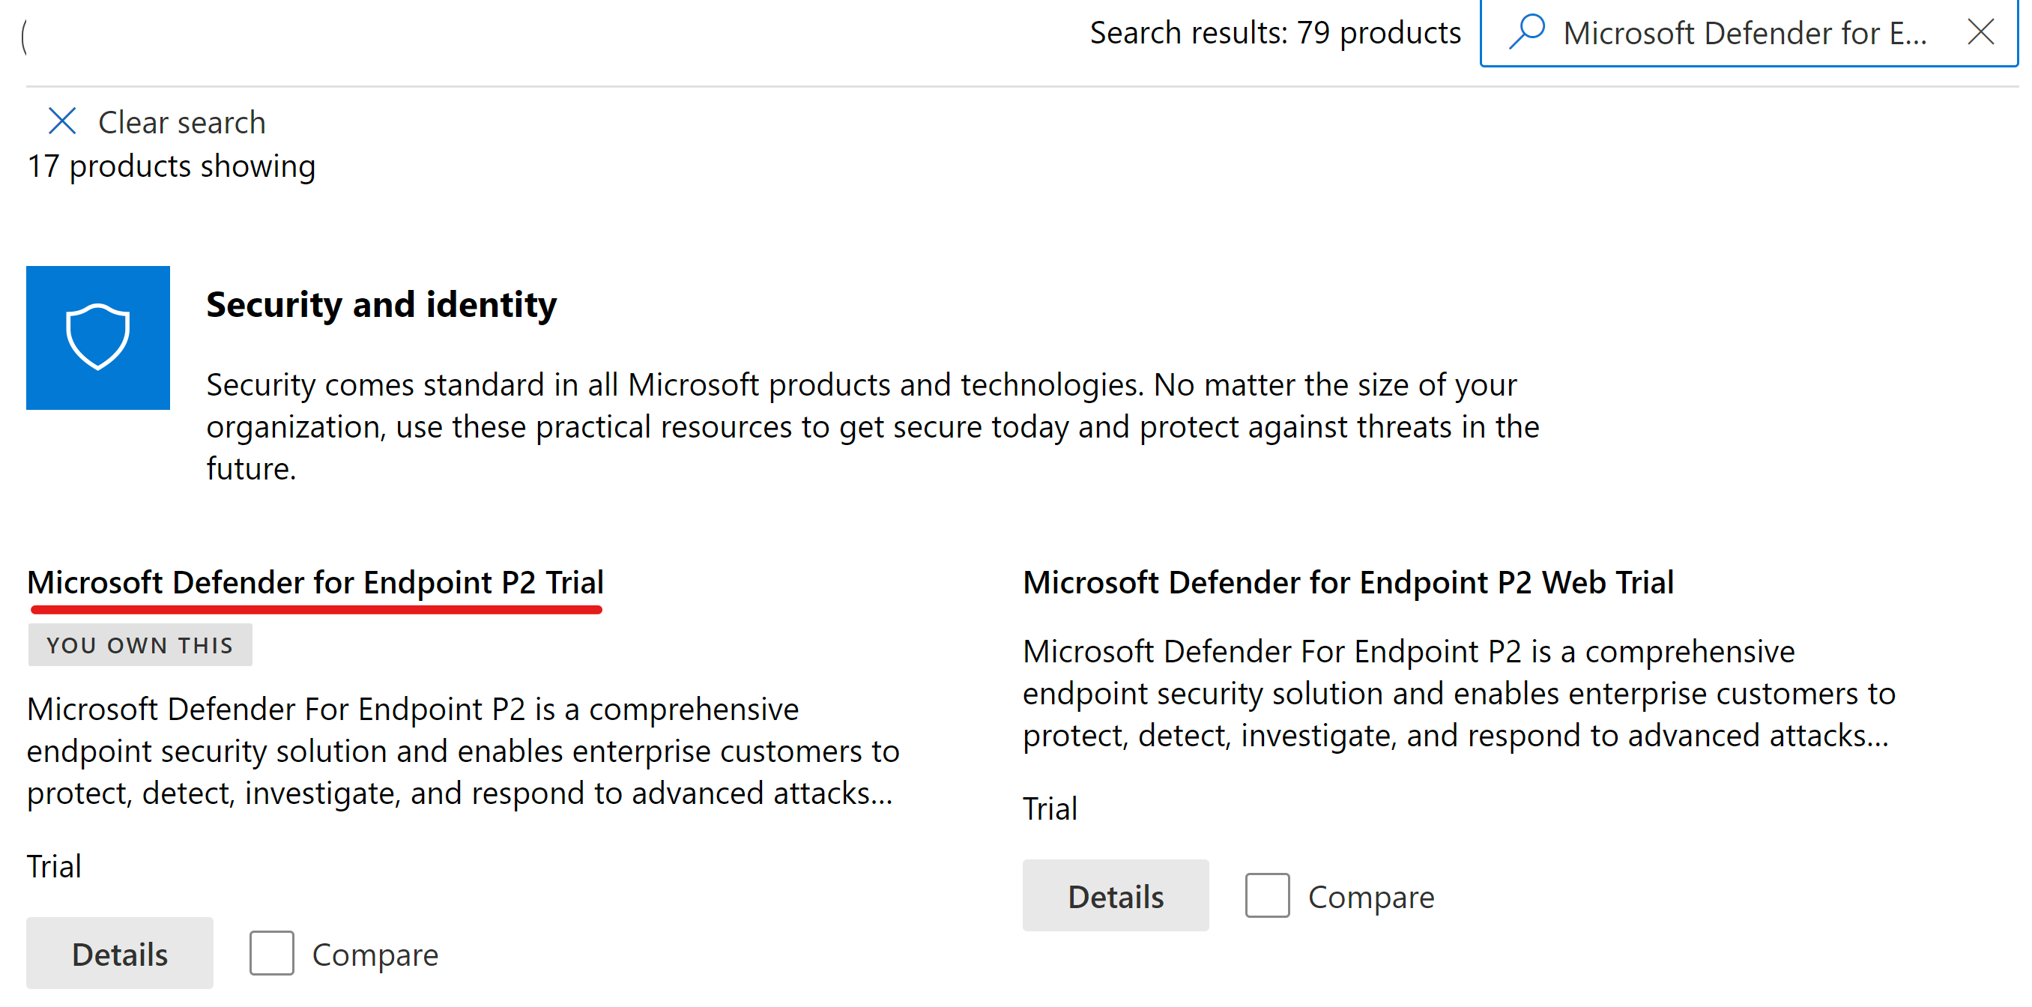Check Compare for Endpoint P2 Trial
This screenshot has width=2032, height=1007.
click(271, 953)
